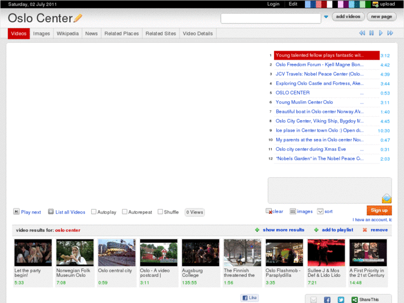Click the List all Videos icon

pos(51,212)
